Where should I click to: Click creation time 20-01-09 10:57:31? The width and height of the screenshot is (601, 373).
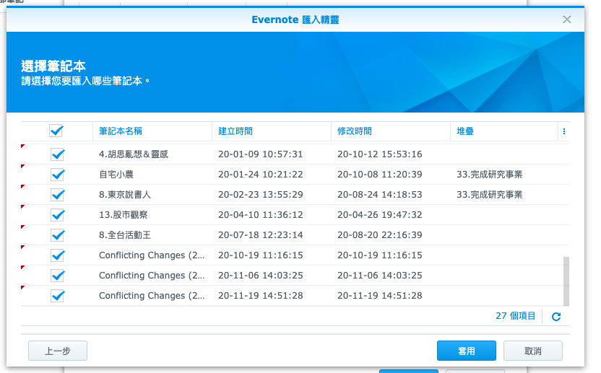tap(261, 154)
